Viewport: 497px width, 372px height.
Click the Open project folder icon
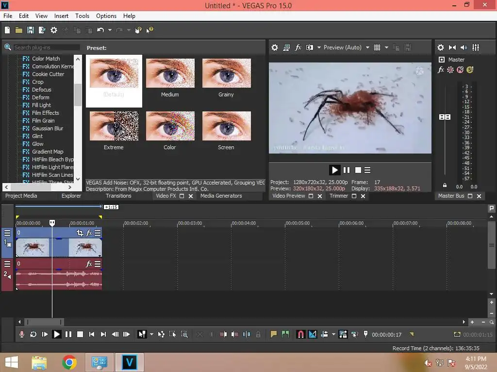[19, 30]
